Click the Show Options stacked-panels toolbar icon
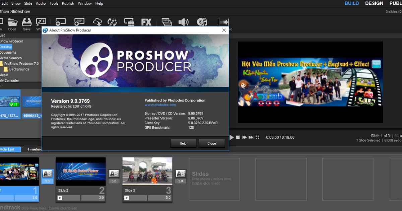The width and height of the screenshot is (402, 211). point(166,22)
